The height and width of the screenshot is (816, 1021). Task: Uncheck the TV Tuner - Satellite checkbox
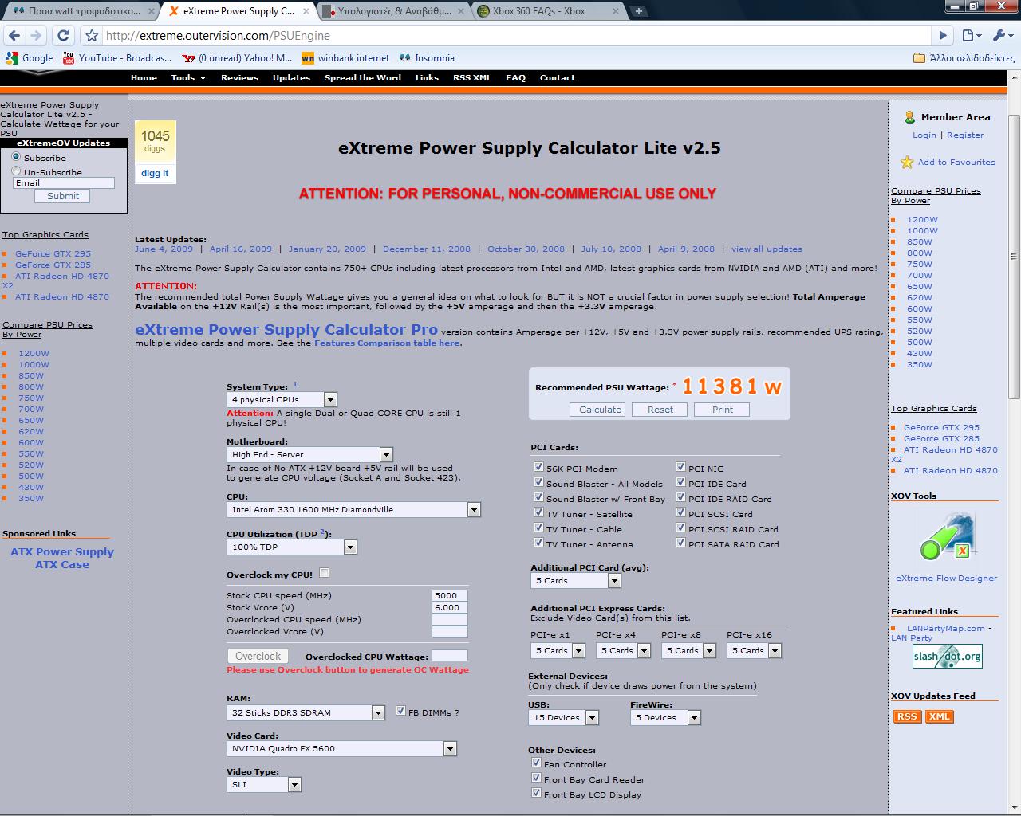click(x=538, y=512)
